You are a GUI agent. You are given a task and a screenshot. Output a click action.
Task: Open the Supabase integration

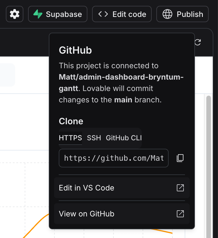click(x=58, y=14)
